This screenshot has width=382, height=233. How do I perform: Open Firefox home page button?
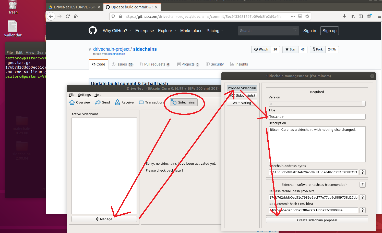[x=76, y=16]
